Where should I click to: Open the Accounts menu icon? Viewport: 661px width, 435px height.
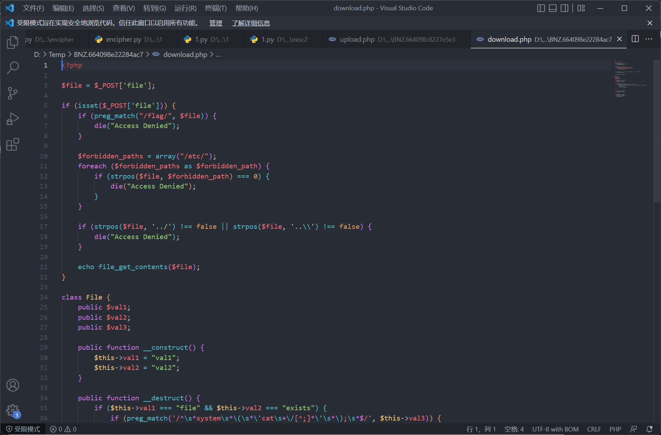coord(13,385)
